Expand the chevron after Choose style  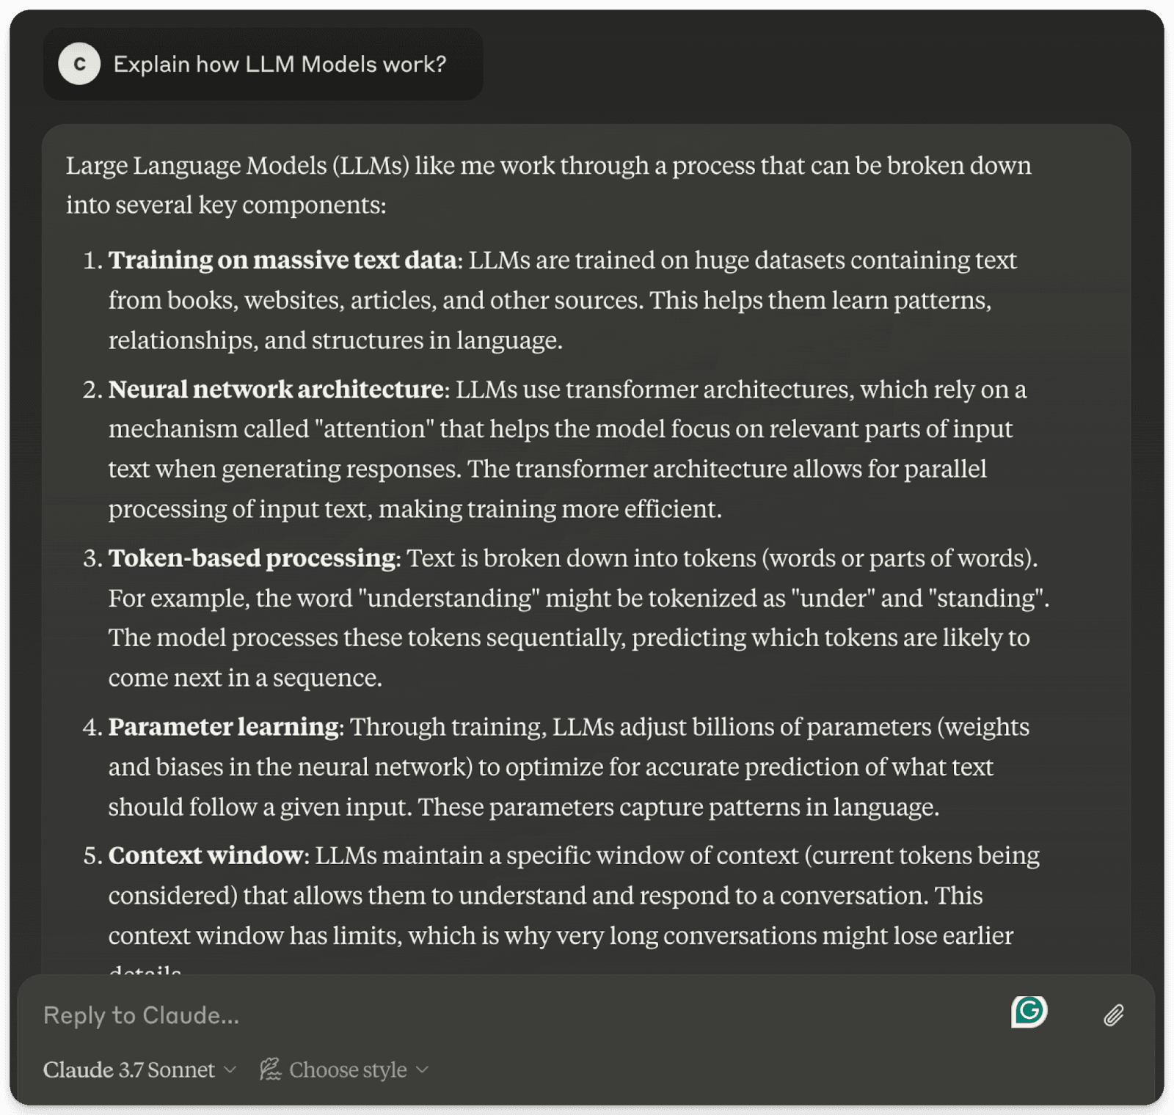(422, 1070)
